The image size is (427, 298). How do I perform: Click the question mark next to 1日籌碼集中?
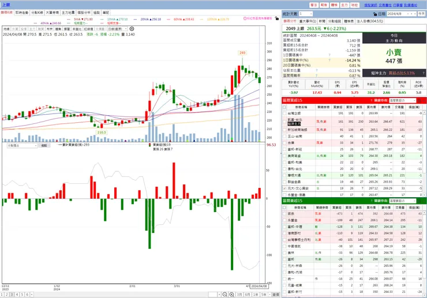coord(329,55)
